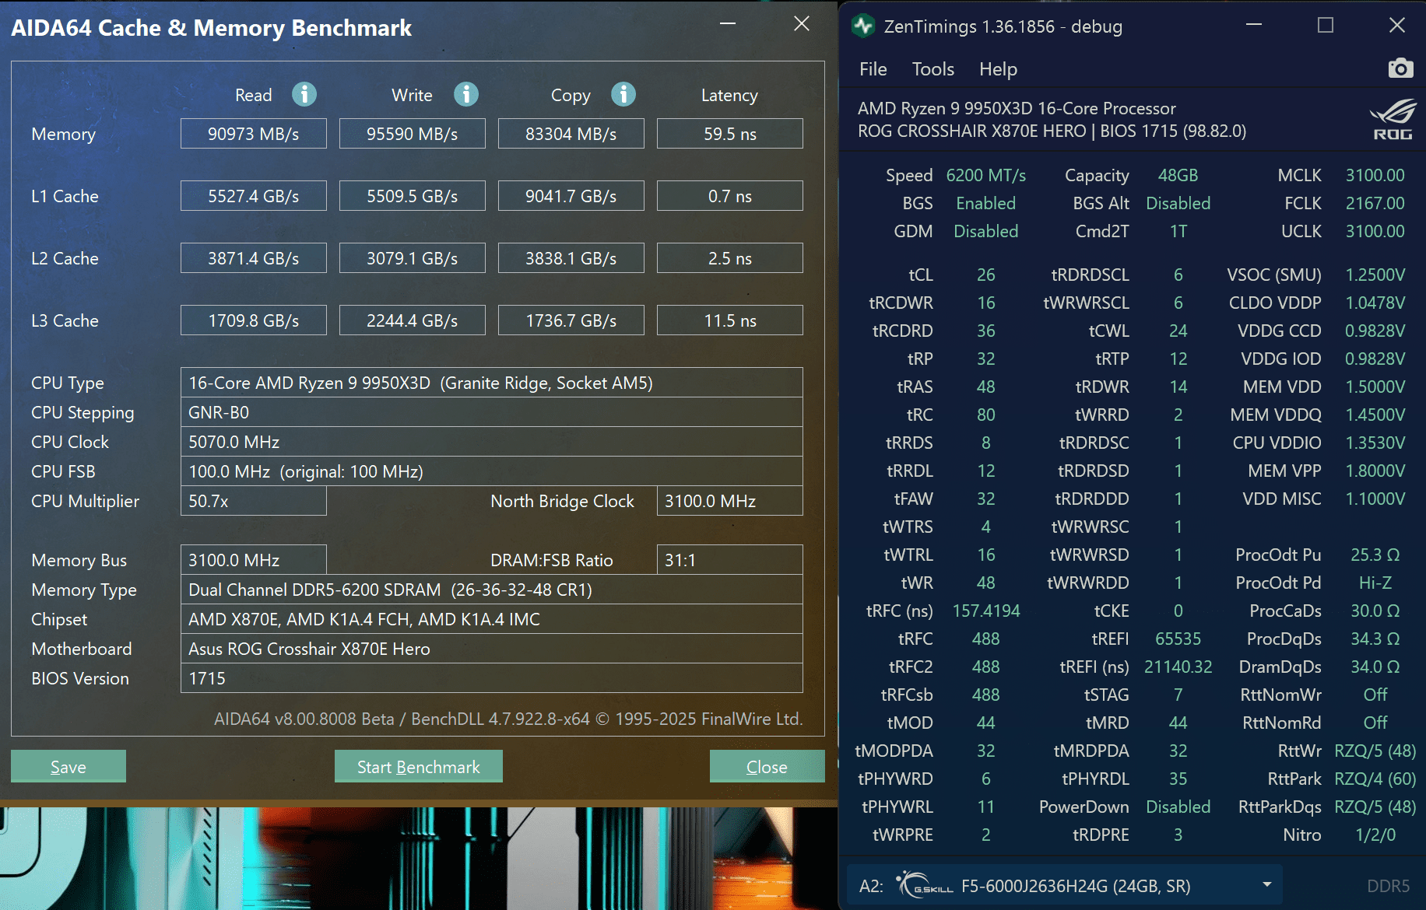Click the Memory Copy value 83304 MB/s
1426x910 pixels.
[571, 133]
